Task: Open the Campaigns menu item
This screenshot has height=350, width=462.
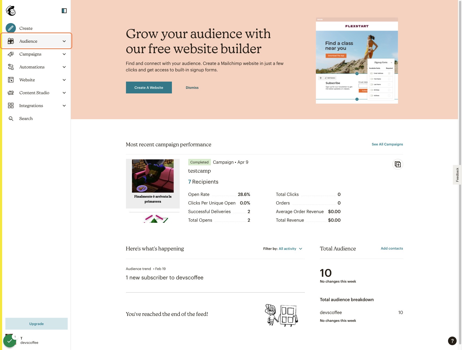Action: click(37, 54)
